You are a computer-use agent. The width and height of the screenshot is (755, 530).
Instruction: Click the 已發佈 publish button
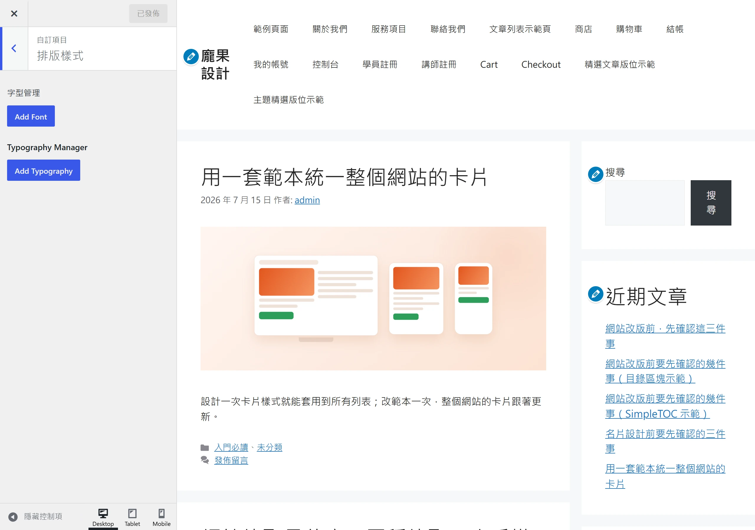click(148, 14)
